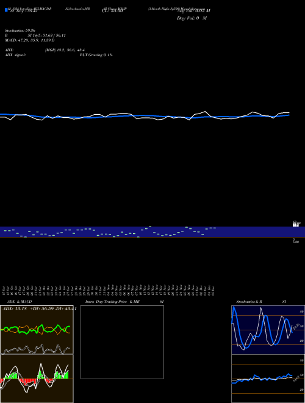Open the Stochastics oscillator chart panel
This screenshot has height=403, width=305.
tap(268, 330)
